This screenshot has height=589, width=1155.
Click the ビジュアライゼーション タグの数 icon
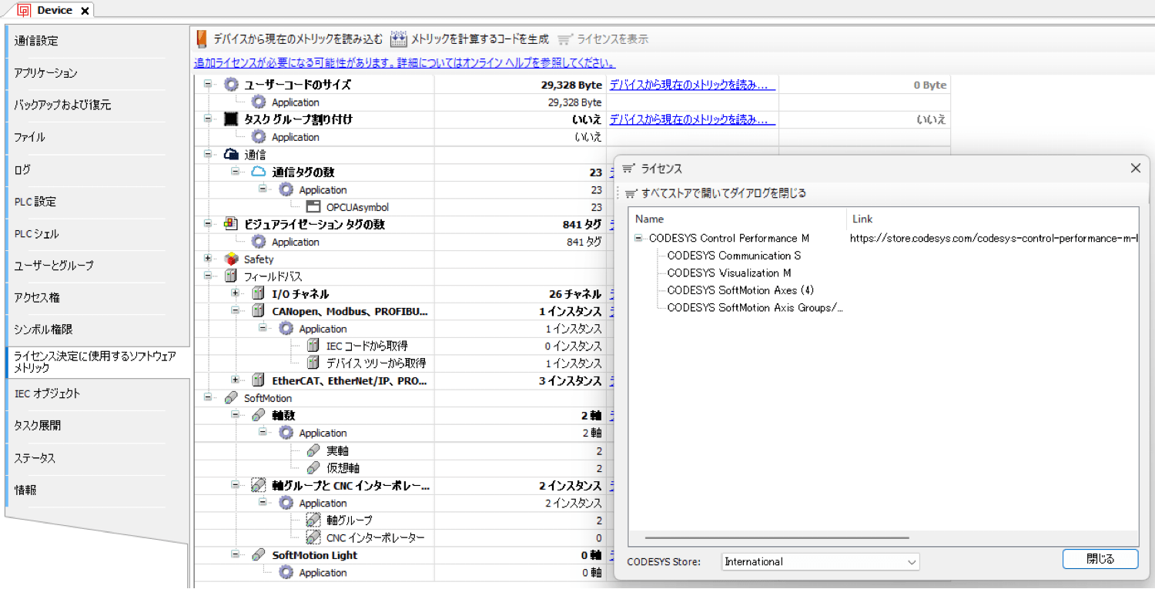tap(231, 225)
